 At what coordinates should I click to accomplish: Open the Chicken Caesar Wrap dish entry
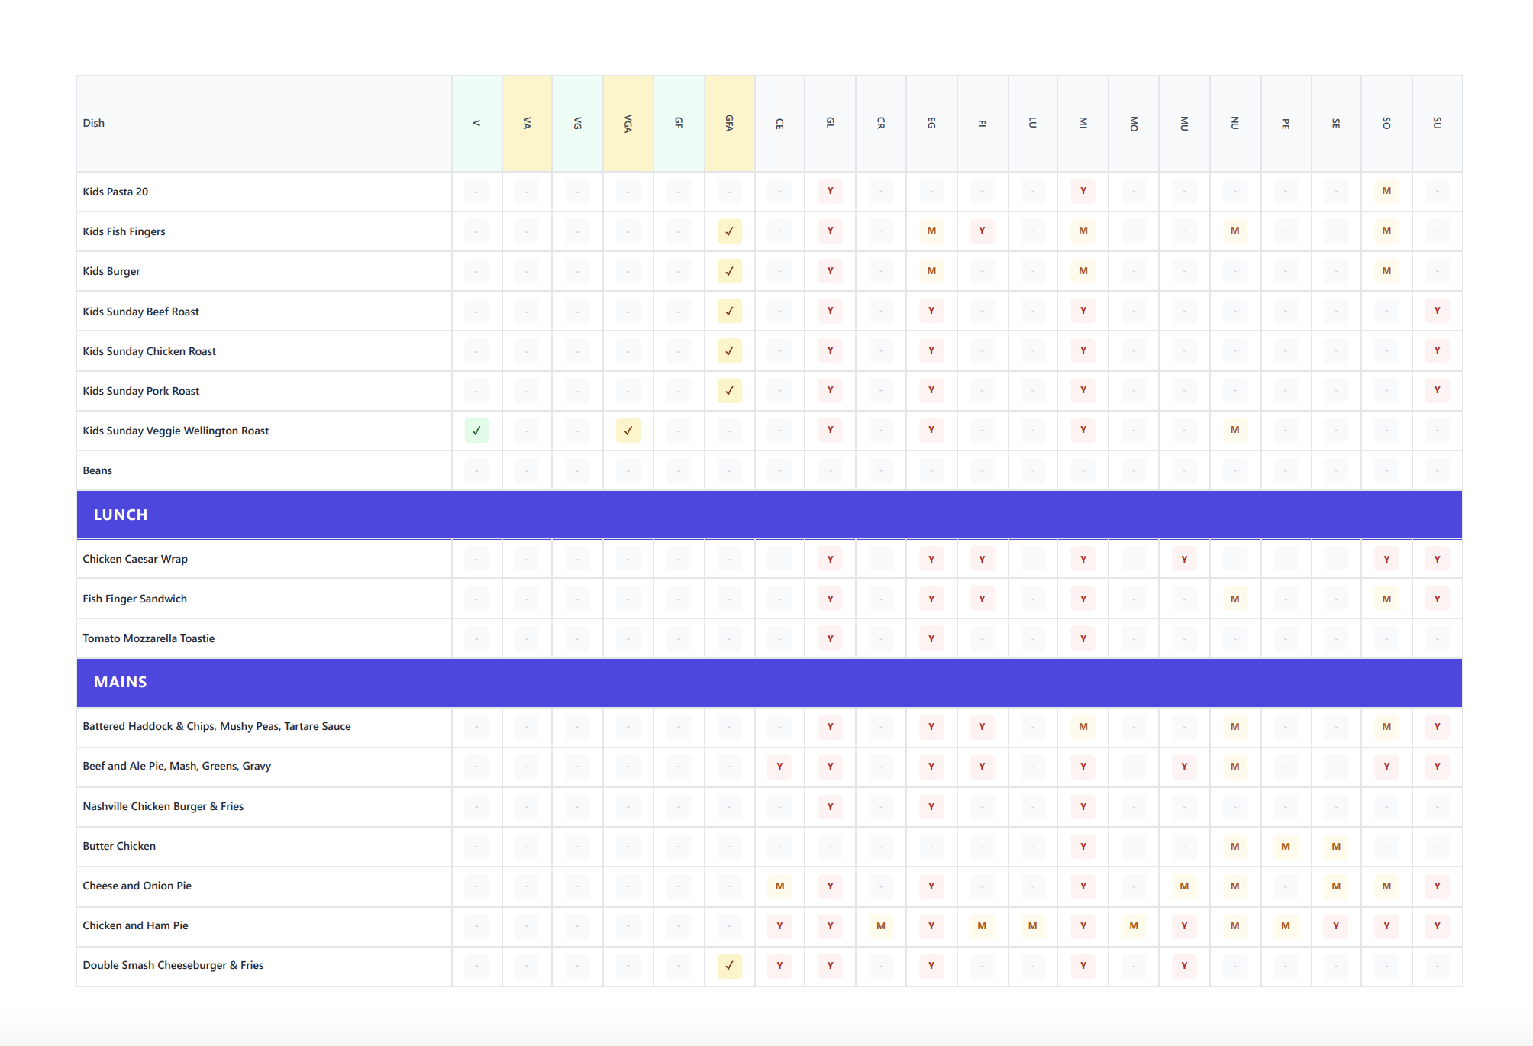135,558
